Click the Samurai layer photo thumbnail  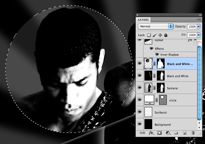[148, 88]
